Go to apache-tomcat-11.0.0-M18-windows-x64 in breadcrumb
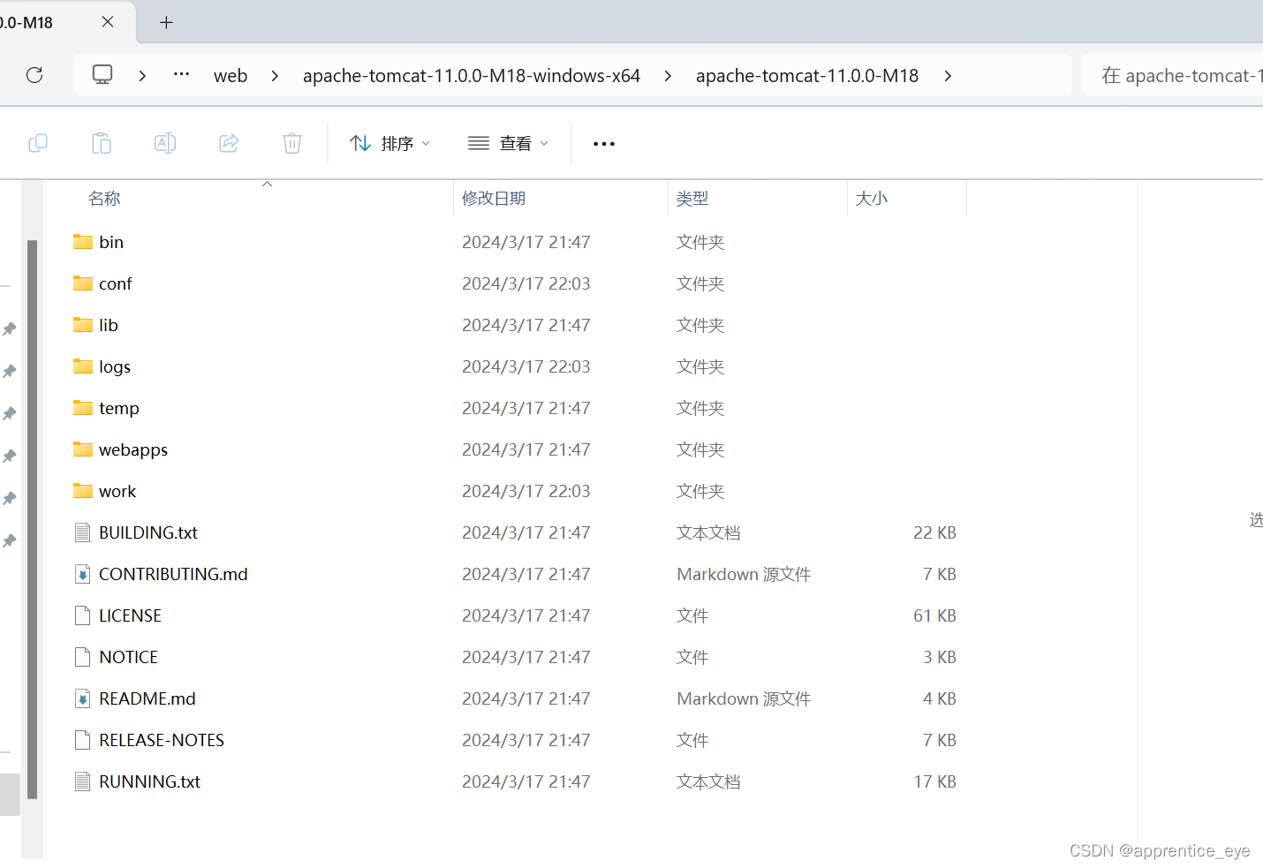This screenshot has width=1263, height=868. [472, 76]
